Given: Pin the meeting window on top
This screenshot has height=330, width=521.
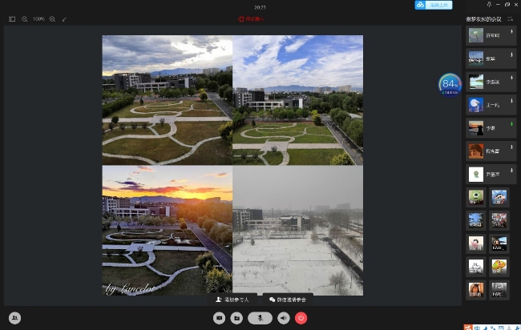Looking at the screenshot, I should pyautogui.click(x=489, y=5).
